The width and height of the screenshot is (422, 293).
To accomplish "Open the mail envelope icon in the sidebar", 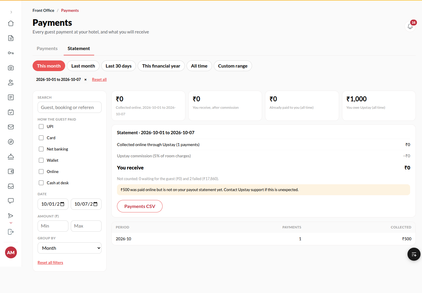I will tap(11, 127).
